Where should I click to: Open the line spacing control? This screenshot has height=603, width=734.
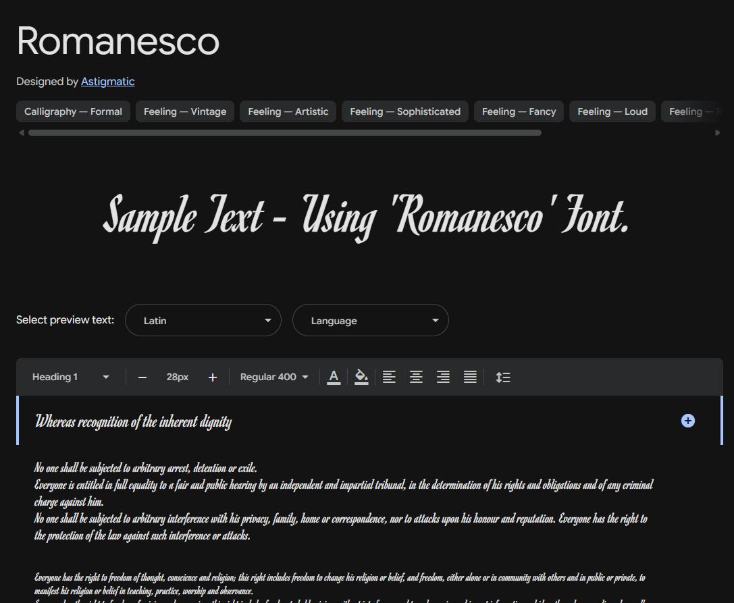point(503,377)
